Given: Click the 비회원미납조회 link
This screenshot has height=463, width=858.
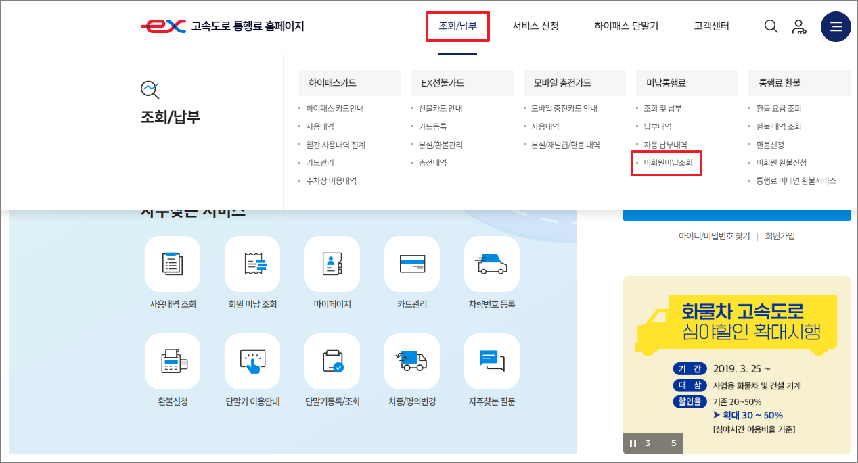Looking at the screenshot, I should coord(667,163).
